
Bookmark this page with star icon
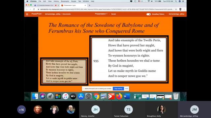tap(176, 10)
